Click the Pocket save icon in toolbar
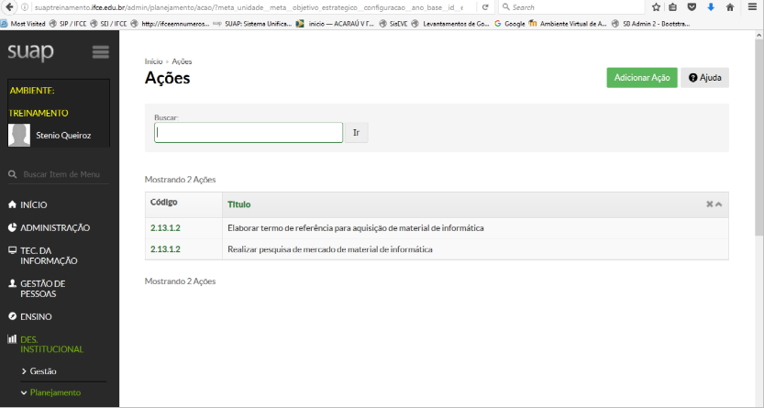Image resolution: width=764 pixels, height=408 pixels. 692,6
